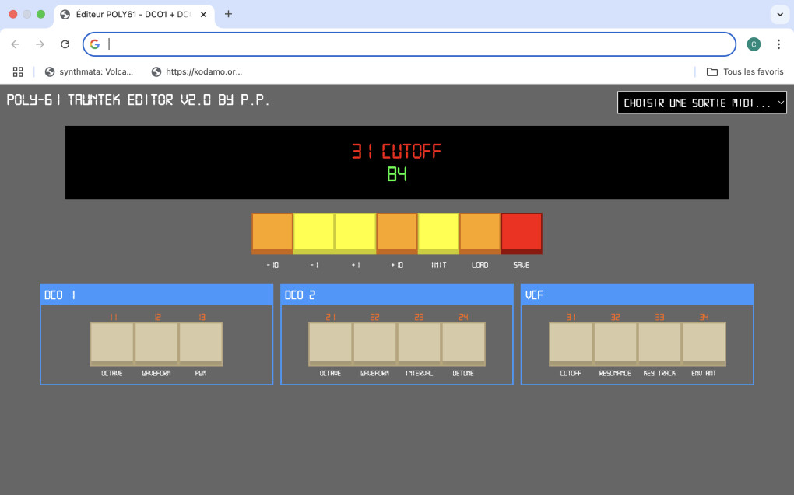The height and width of the screenshot is (495, 794).
Task: Click the yellow INIT button
Action: coord(438,234)
